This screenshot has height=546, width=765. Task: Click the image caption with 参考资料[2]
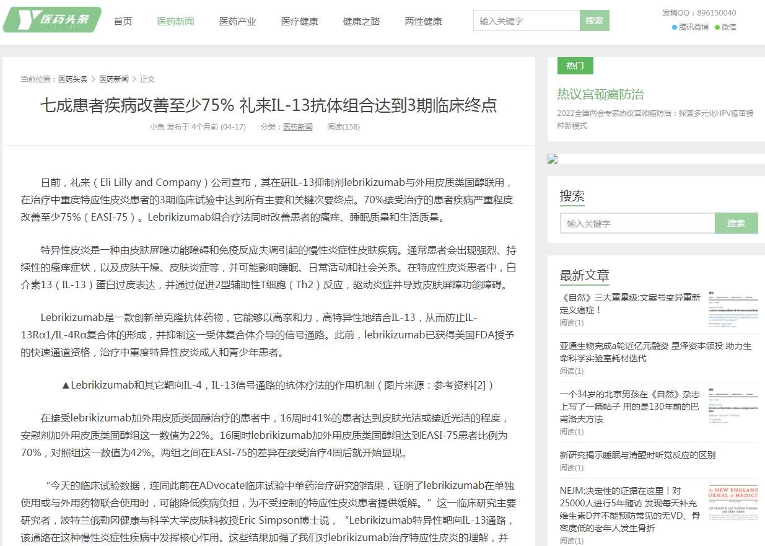click(278, 385)
